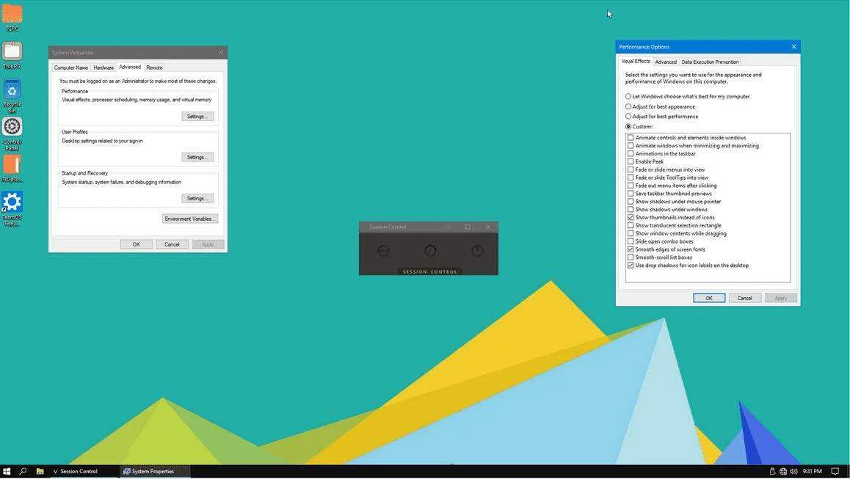Viewport: 850px width, 479px height.
Task: Uncheck Show thumbnails instead of icons
Action: click(x=631, y=217)
